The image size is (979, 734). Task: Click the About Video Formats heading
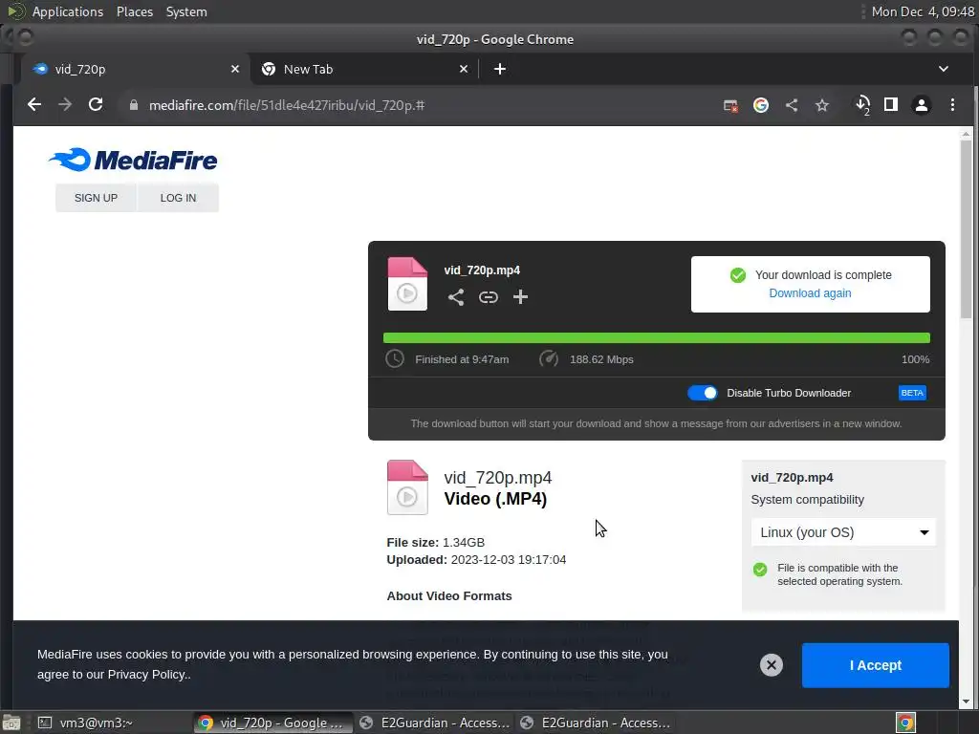click(x=449, y=596)
